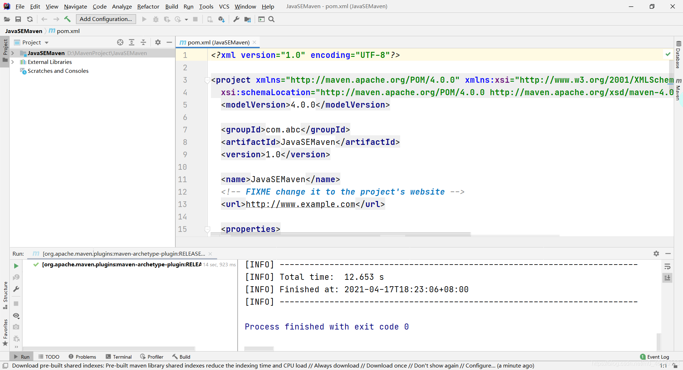
Task: Open Run panel settings gear
Action: (656, 254)
